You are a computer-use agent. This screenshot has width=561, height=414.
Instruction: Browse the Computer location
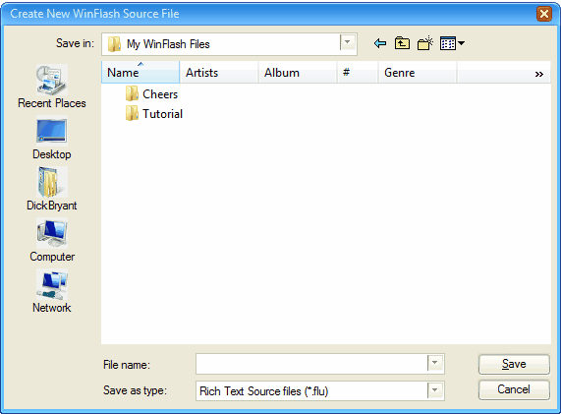pyautogui.click(x=52, y=240)
